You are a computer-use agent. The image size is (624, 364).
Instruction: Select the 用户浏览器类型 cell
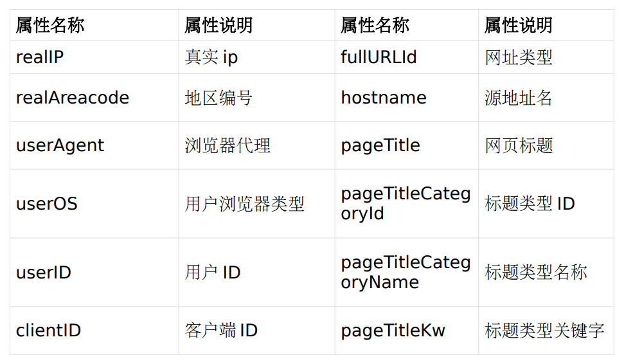tap(244, 204)
